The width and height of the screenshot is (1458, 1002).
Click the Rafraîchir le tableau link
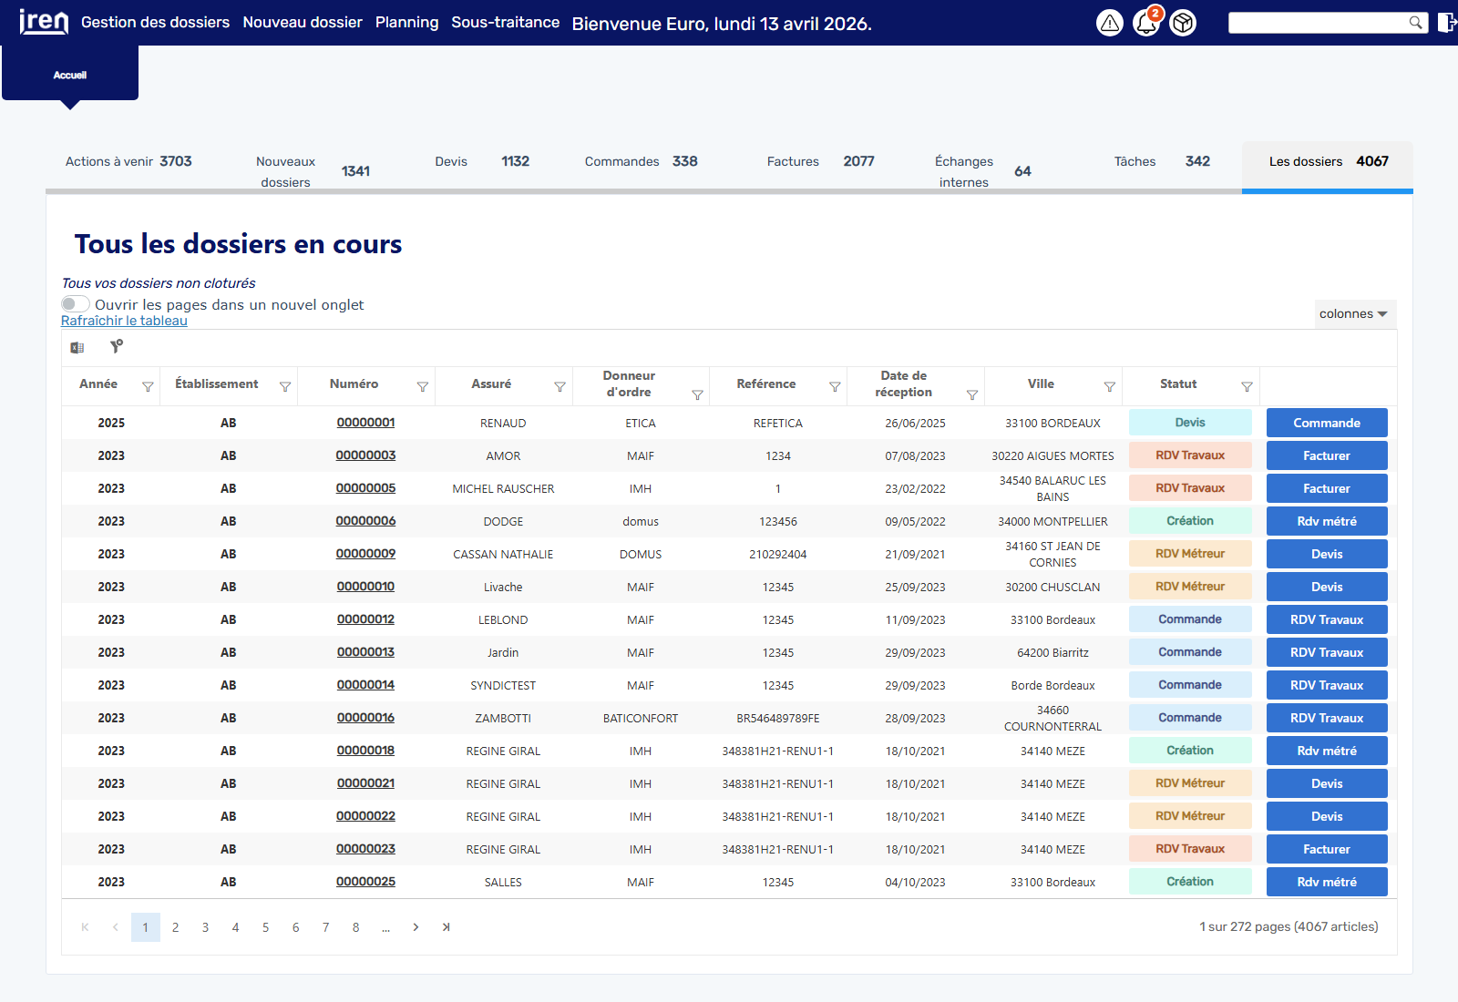(x=124, y=321)
